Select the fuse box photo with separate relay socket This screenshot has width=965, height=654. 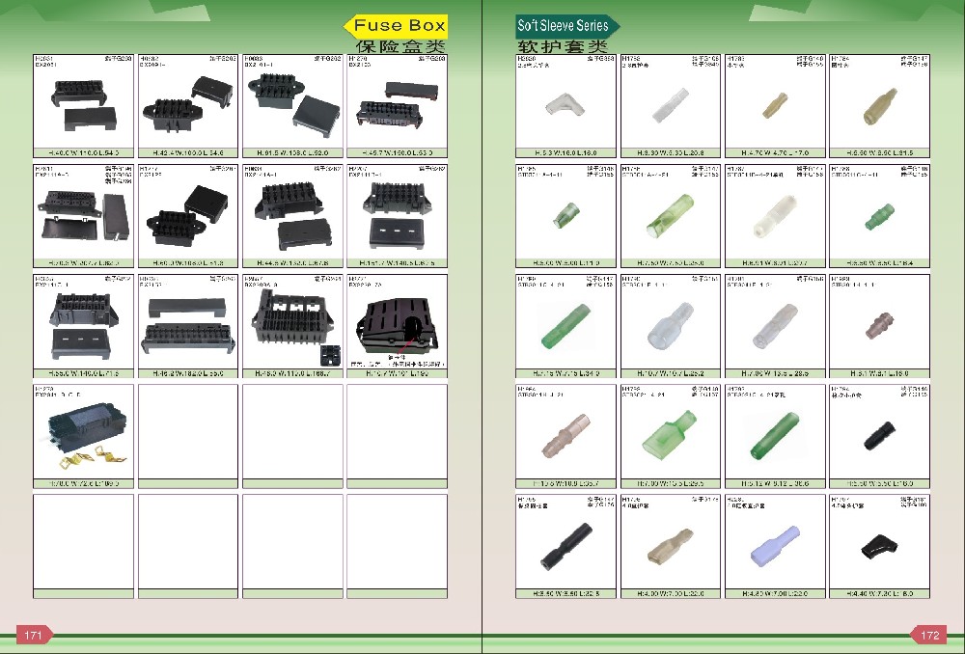pyautogui.click(x=292, y=328)
